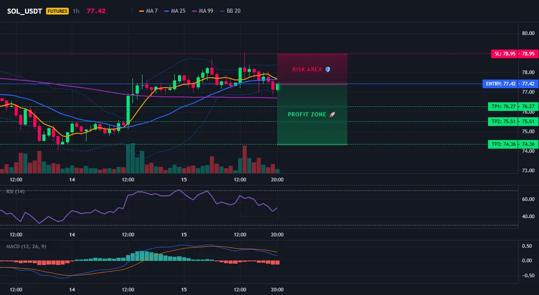Click the 40.00 RSI axis value
This screenshot has width=539, height=295.
tap(529, 216)
